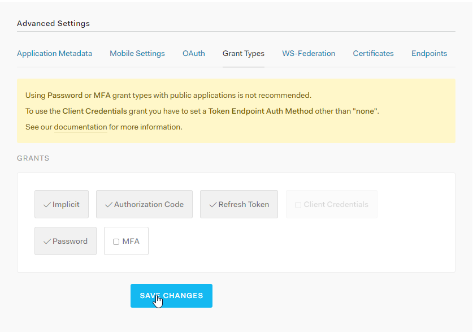The height and width of the screenshot is (332, 473).
Task: Switch to the Certificates tab
Action: [373, 53]
